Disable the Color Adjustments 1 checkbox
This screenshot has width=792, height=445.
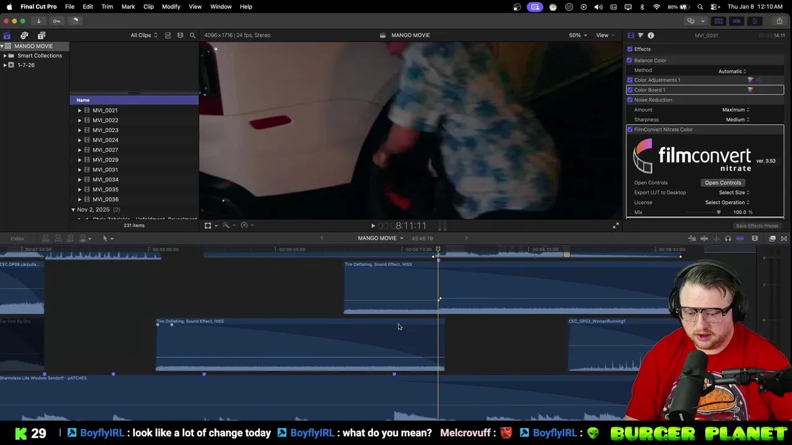tap(630, 80)
